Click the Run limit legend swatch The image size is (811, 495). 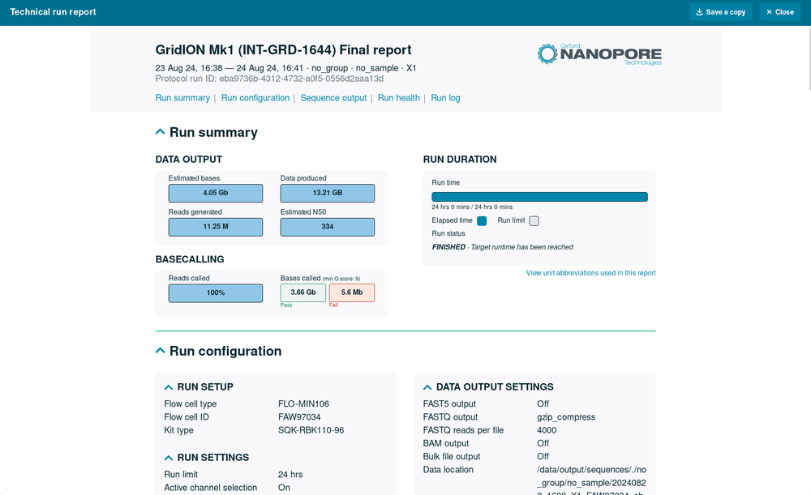pyautogui.click(x=534, y=220)
